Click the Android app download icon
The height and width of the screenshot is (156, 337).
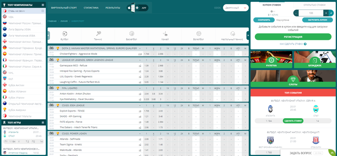tap(137, 8)
